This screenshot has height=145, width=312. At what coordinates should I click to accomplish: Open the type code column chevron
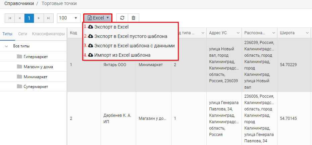(x=203, y=33)
